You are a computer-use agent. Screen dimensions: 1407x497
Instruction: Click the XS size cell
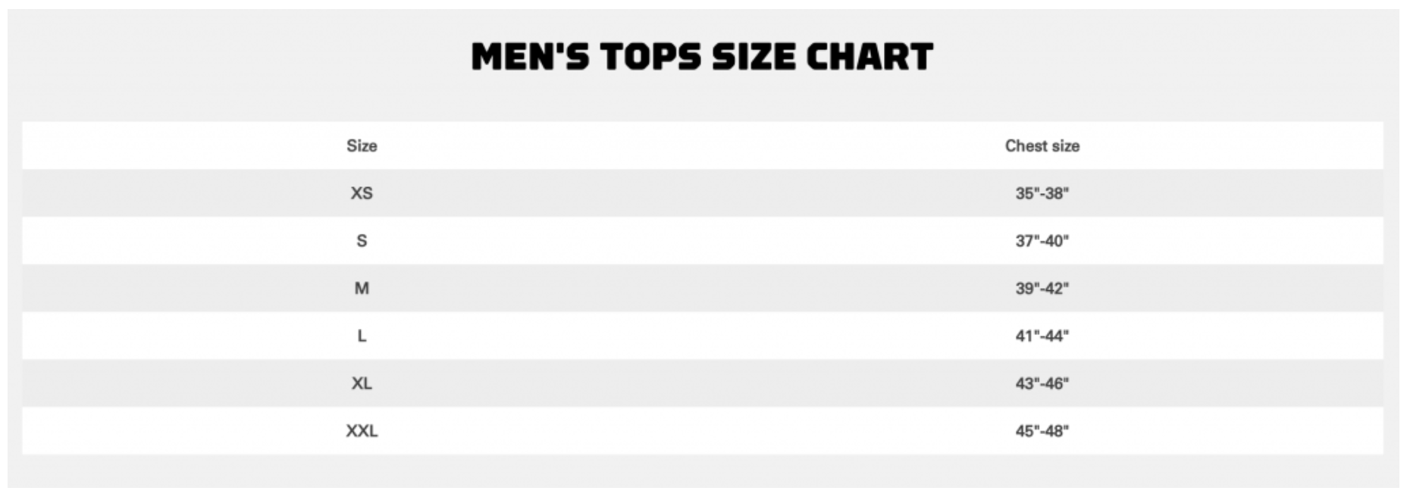[362, 193]
